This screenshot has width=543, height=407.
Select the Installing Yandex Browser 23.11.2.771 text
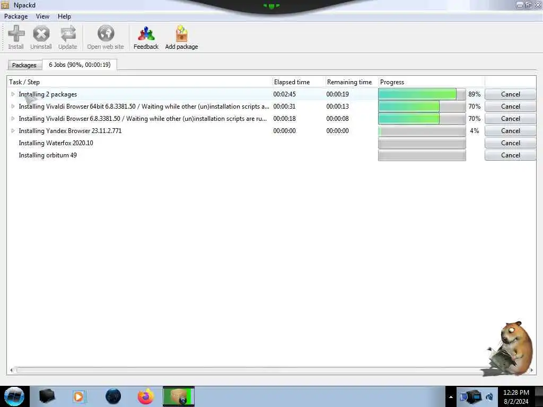coord(70,131)
